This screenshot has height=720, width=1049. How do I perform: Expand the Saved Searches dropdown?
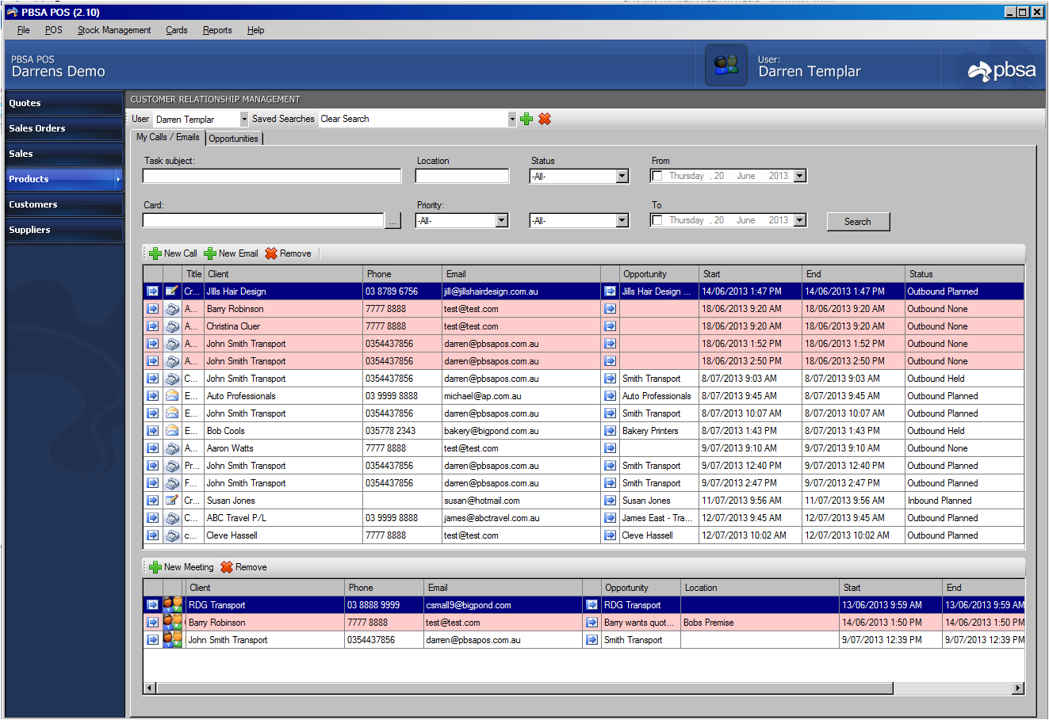(x=512, y=119)
